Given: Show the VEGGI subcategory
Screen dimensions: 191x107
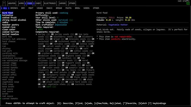Looking at the screenshot, I should coord(40,8).
